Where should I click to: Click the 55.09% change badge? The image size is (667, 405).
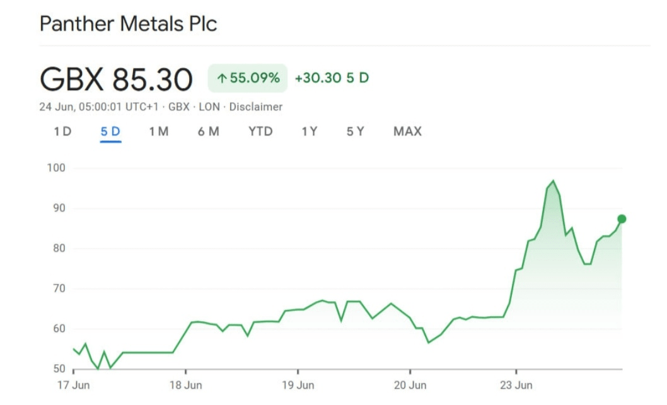[248, 79]
